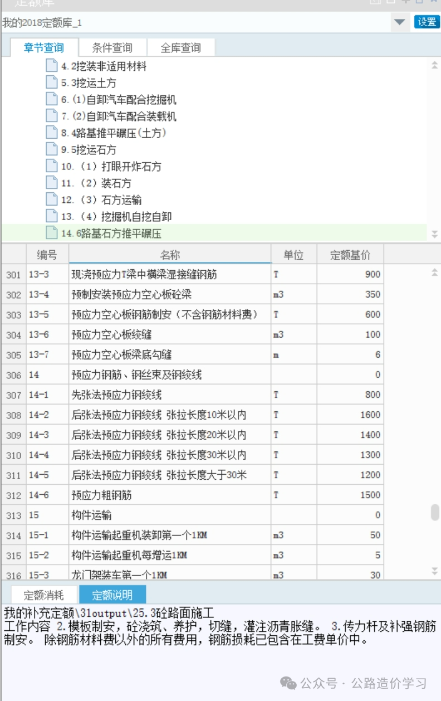The width and height of the screenshot is (441, 701).
Task: Click the quota table scroll-up arrow
Action: 434,272
